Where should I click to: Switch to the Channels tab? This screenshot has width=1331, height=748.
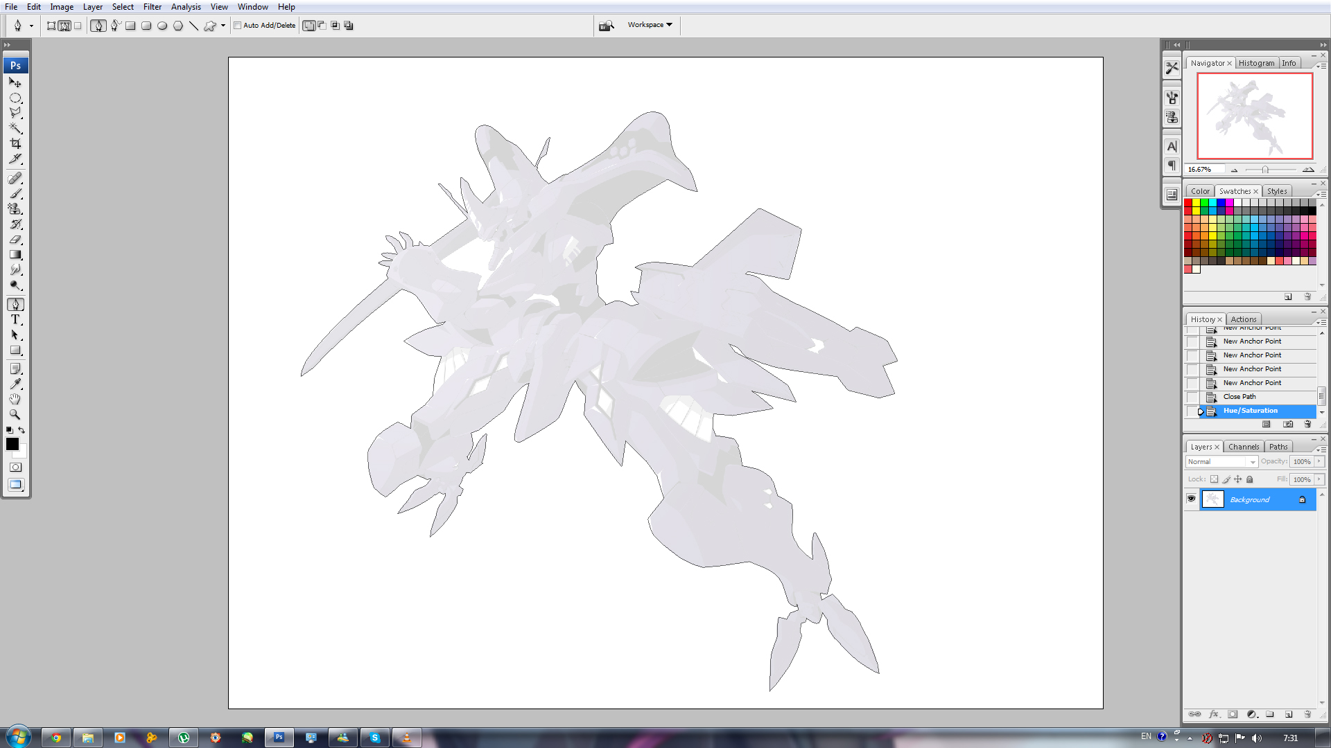1244,447
